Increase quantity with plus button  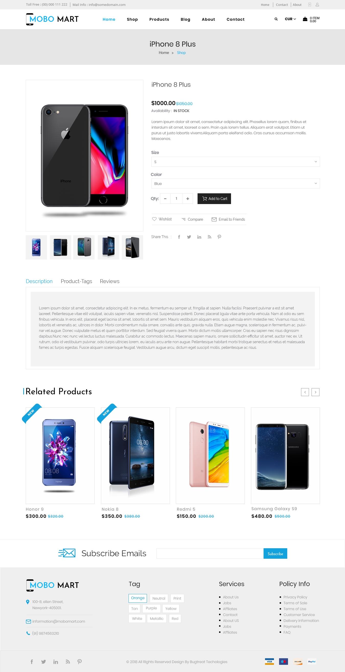(x=188, y=198)
